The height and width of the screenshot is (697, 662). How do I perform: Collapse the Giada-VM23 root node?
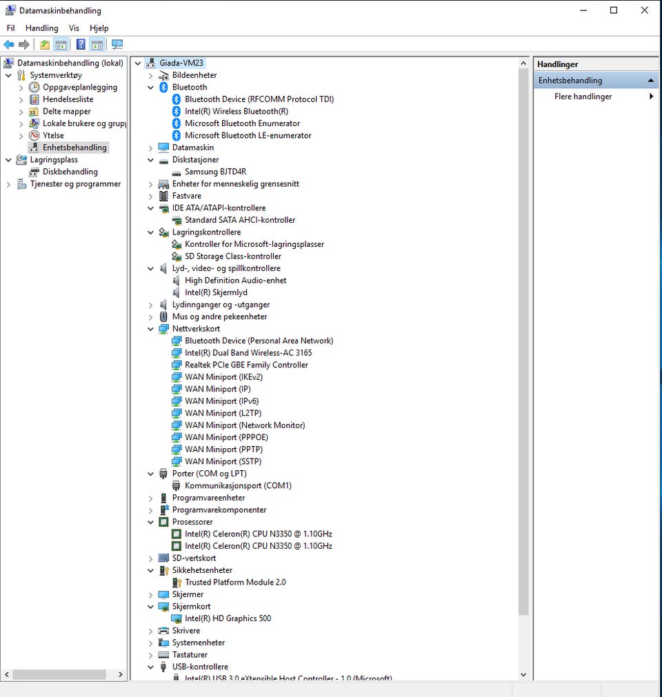click(x=139, y=63)
